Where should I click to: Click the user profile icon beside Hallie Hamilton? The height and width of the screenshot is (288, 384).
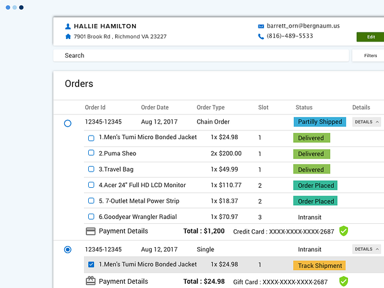click(x=68, y=26)
